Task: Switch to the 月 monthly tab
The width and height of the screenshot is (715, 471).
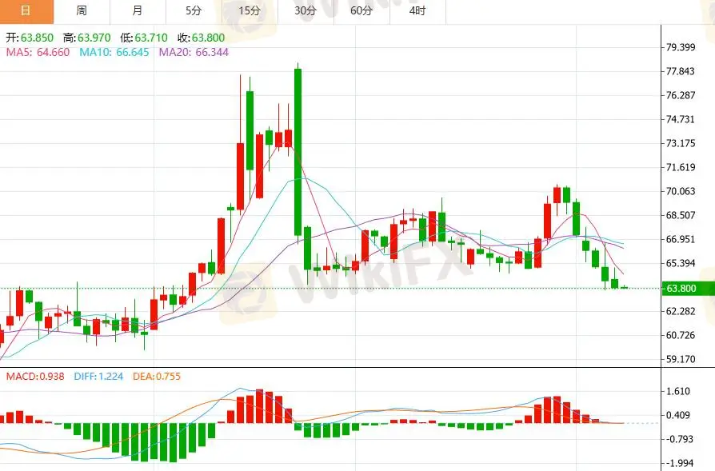Action: point(138,11)
